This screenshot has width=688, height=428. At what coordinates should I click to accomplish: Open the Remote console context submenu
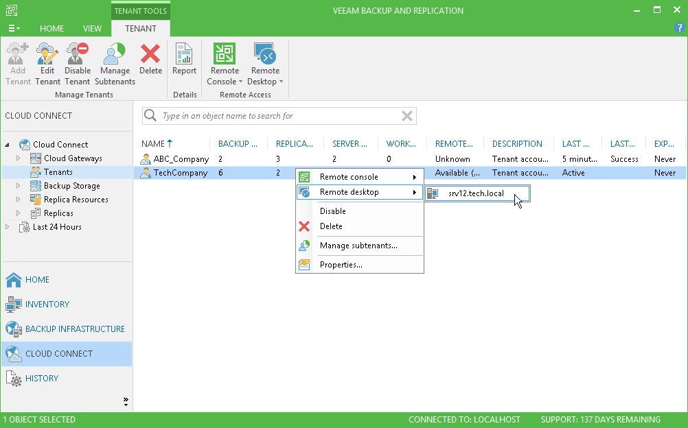click(360, 177)
